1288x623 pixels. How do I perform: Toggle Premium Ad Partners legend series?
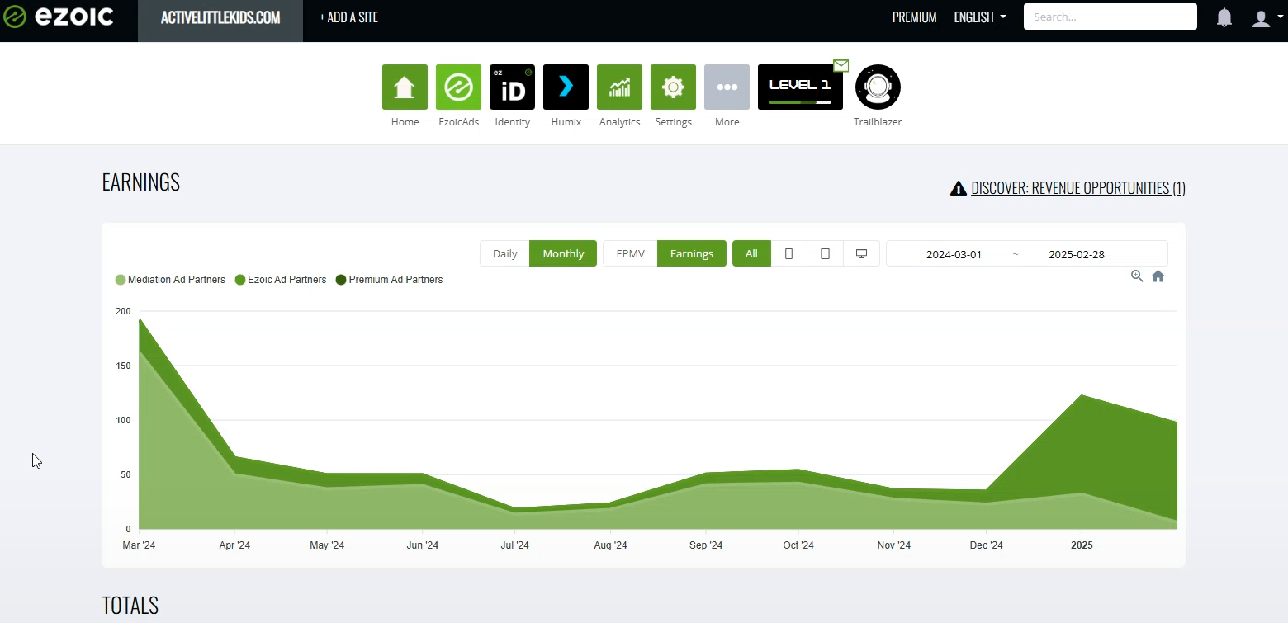click(x=389, y=280)
